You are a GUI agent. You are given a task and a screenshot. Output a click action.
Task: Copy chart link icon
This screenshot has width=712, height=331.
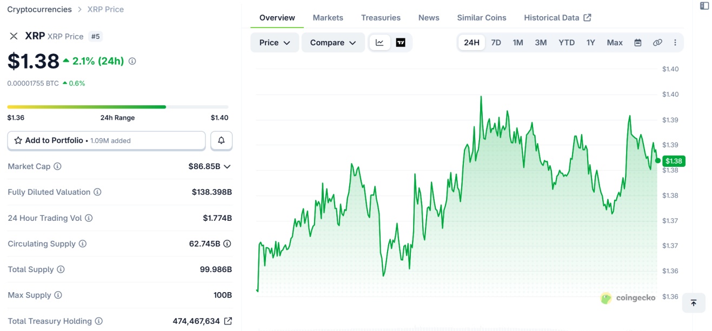[657, 43]
